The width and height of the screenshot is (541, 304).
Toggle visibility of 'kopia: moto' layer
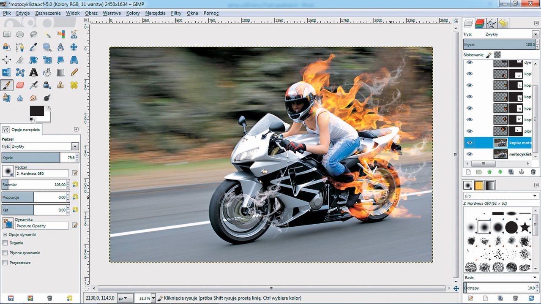(x=469, y=143)
